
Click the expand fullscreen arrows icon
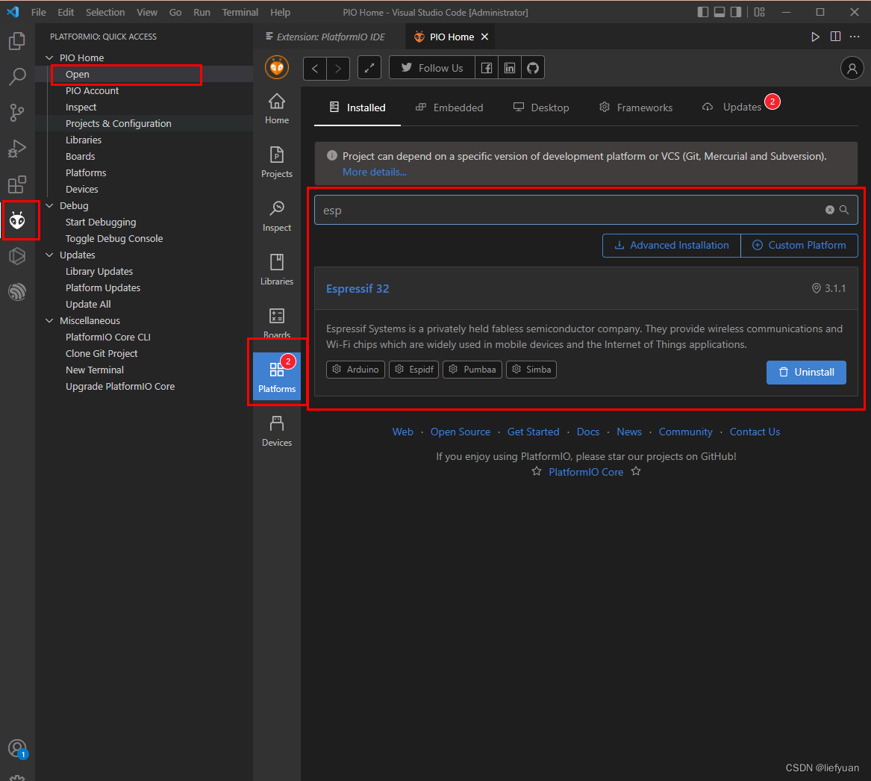[x=369, y=68]
